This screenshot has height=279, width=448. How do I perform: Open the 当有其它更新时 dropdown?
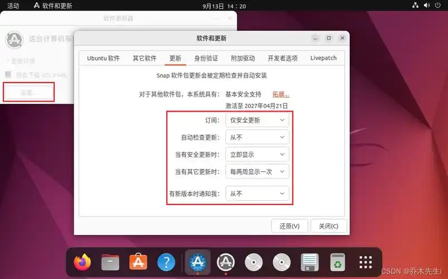[257, 172]
